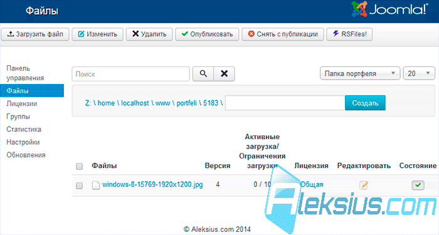Toggle the green check status icon

418,185
